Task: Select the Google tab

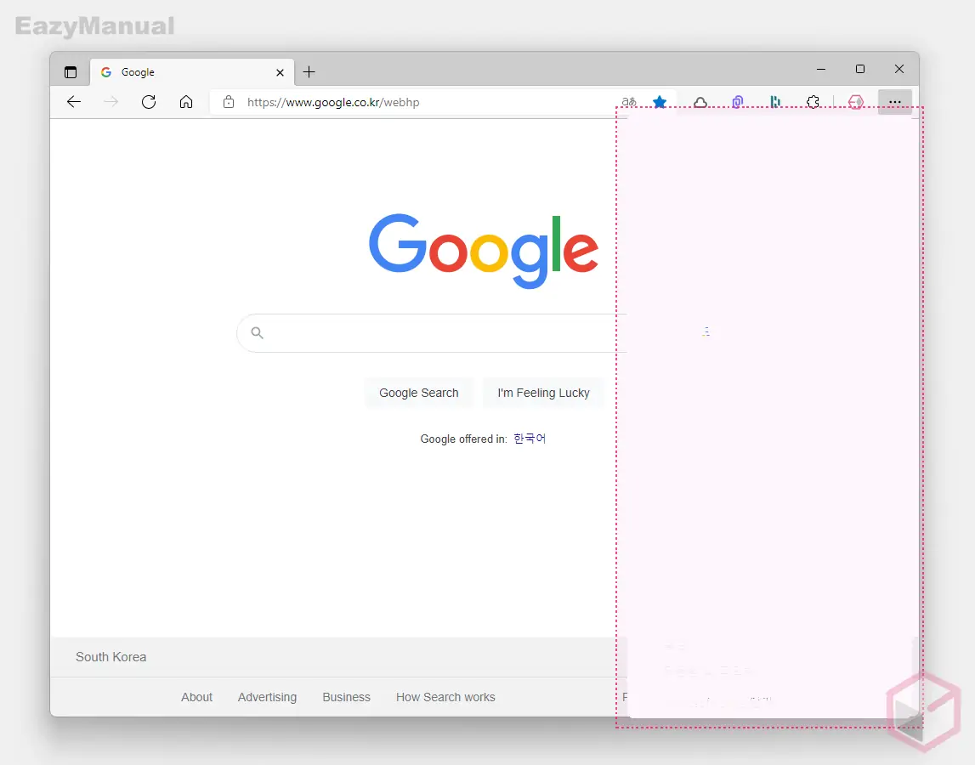Action: click(192, 72)
